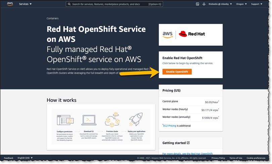Click Worker nodes (hourly) label

coord(175,109)
